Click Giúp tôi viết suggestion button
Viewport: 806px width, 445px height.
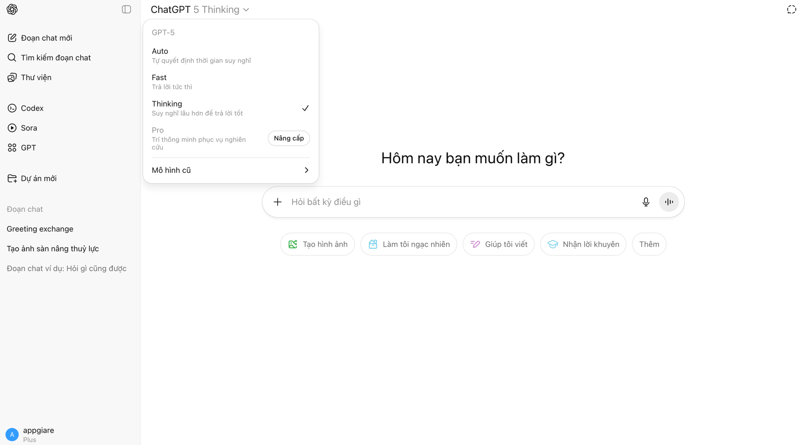[x=498, y=244]
